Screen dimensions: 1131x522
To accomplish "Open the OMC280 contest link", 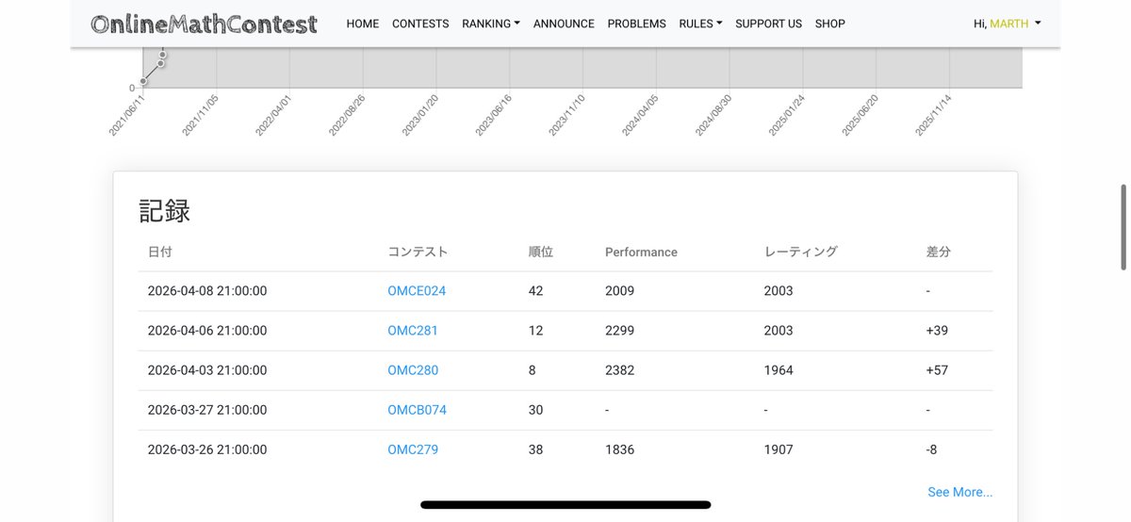I will tap(413, 370).
